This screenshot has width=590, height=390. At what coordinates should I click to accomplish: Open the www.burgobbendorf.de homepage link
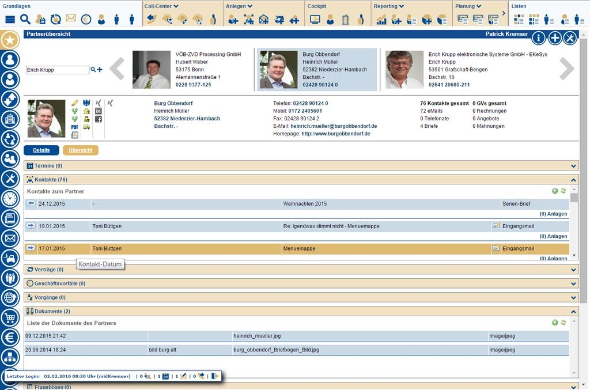click(335, 134)
